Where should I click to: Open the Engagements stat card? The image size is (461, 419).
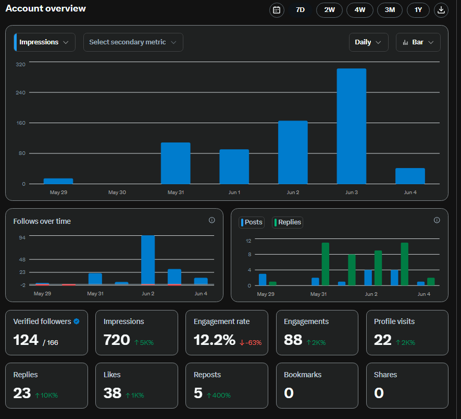(317, 332)
